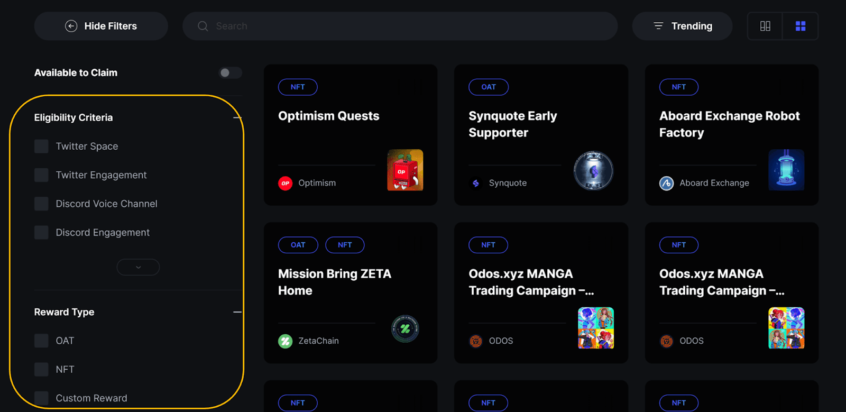Click the ZetaChain green logo icon
This screenshot has height=412, width=846.
click(285, 341)
